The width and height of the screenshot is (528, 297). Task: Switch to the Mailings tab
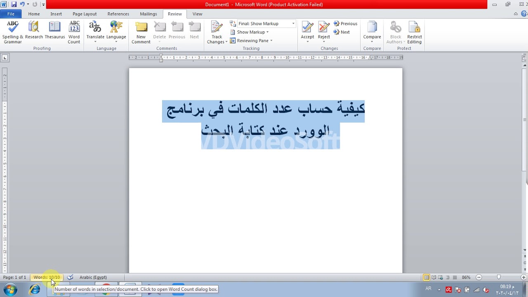click(x=148, y=14)
